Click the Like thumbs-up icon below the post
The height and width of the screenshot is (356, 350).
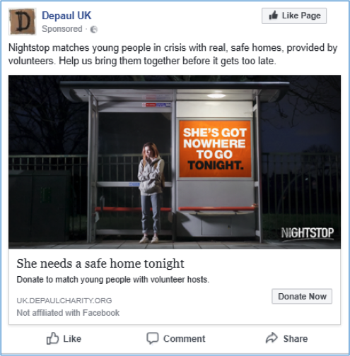coord(52,338)
